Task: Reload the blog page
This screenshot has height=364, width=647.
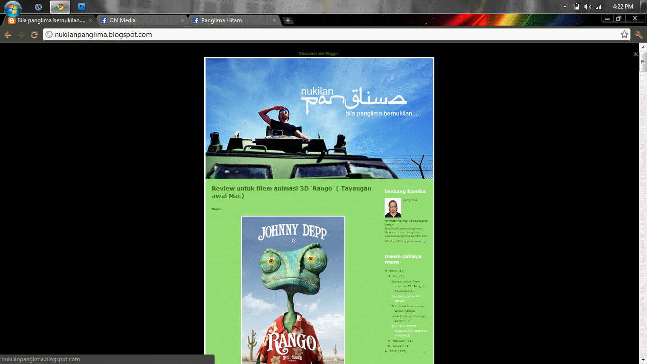Action: (34, 35)
